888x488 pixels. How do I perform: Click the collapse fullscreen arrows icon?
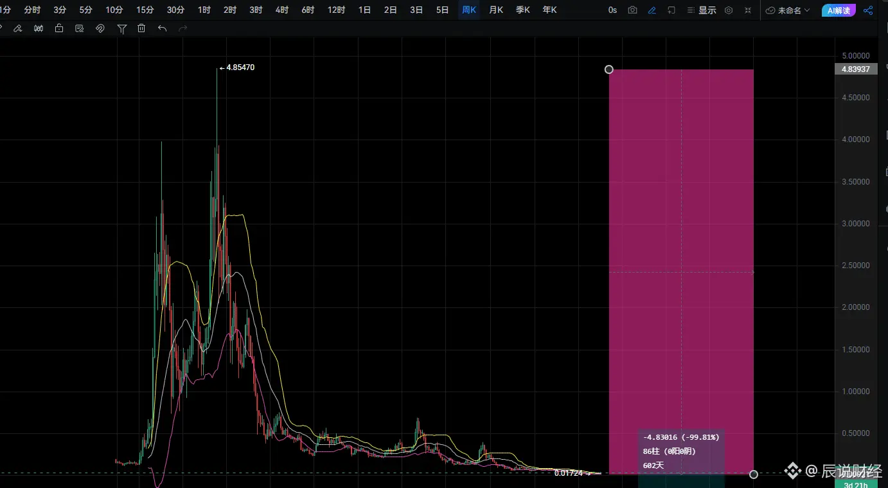click(x=748, y=10)
